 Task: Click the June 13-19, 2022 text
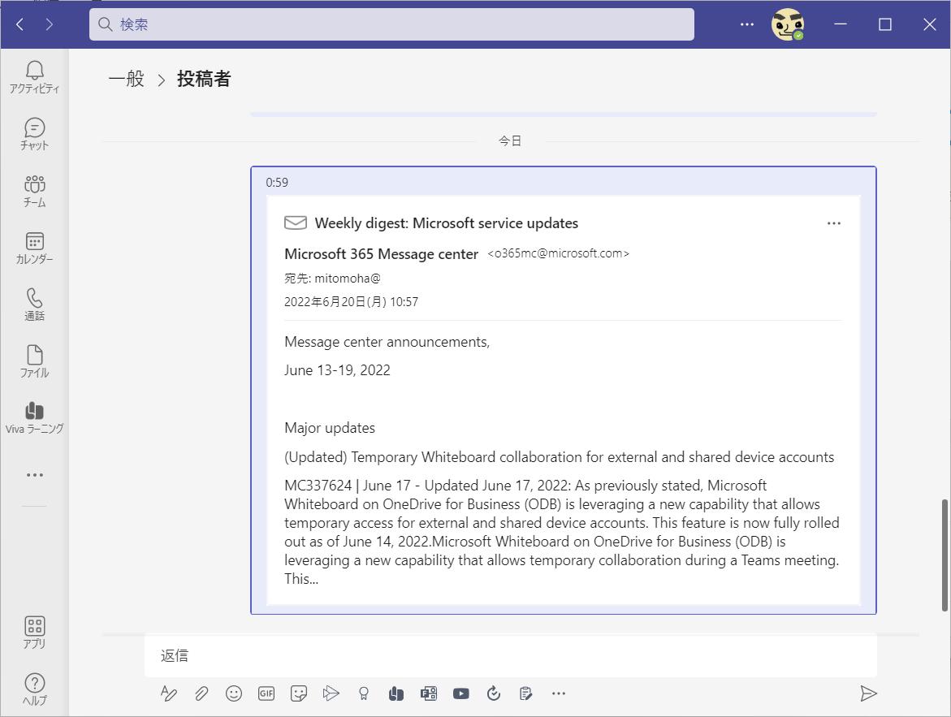pyautogui.click(x=337, y=370)
